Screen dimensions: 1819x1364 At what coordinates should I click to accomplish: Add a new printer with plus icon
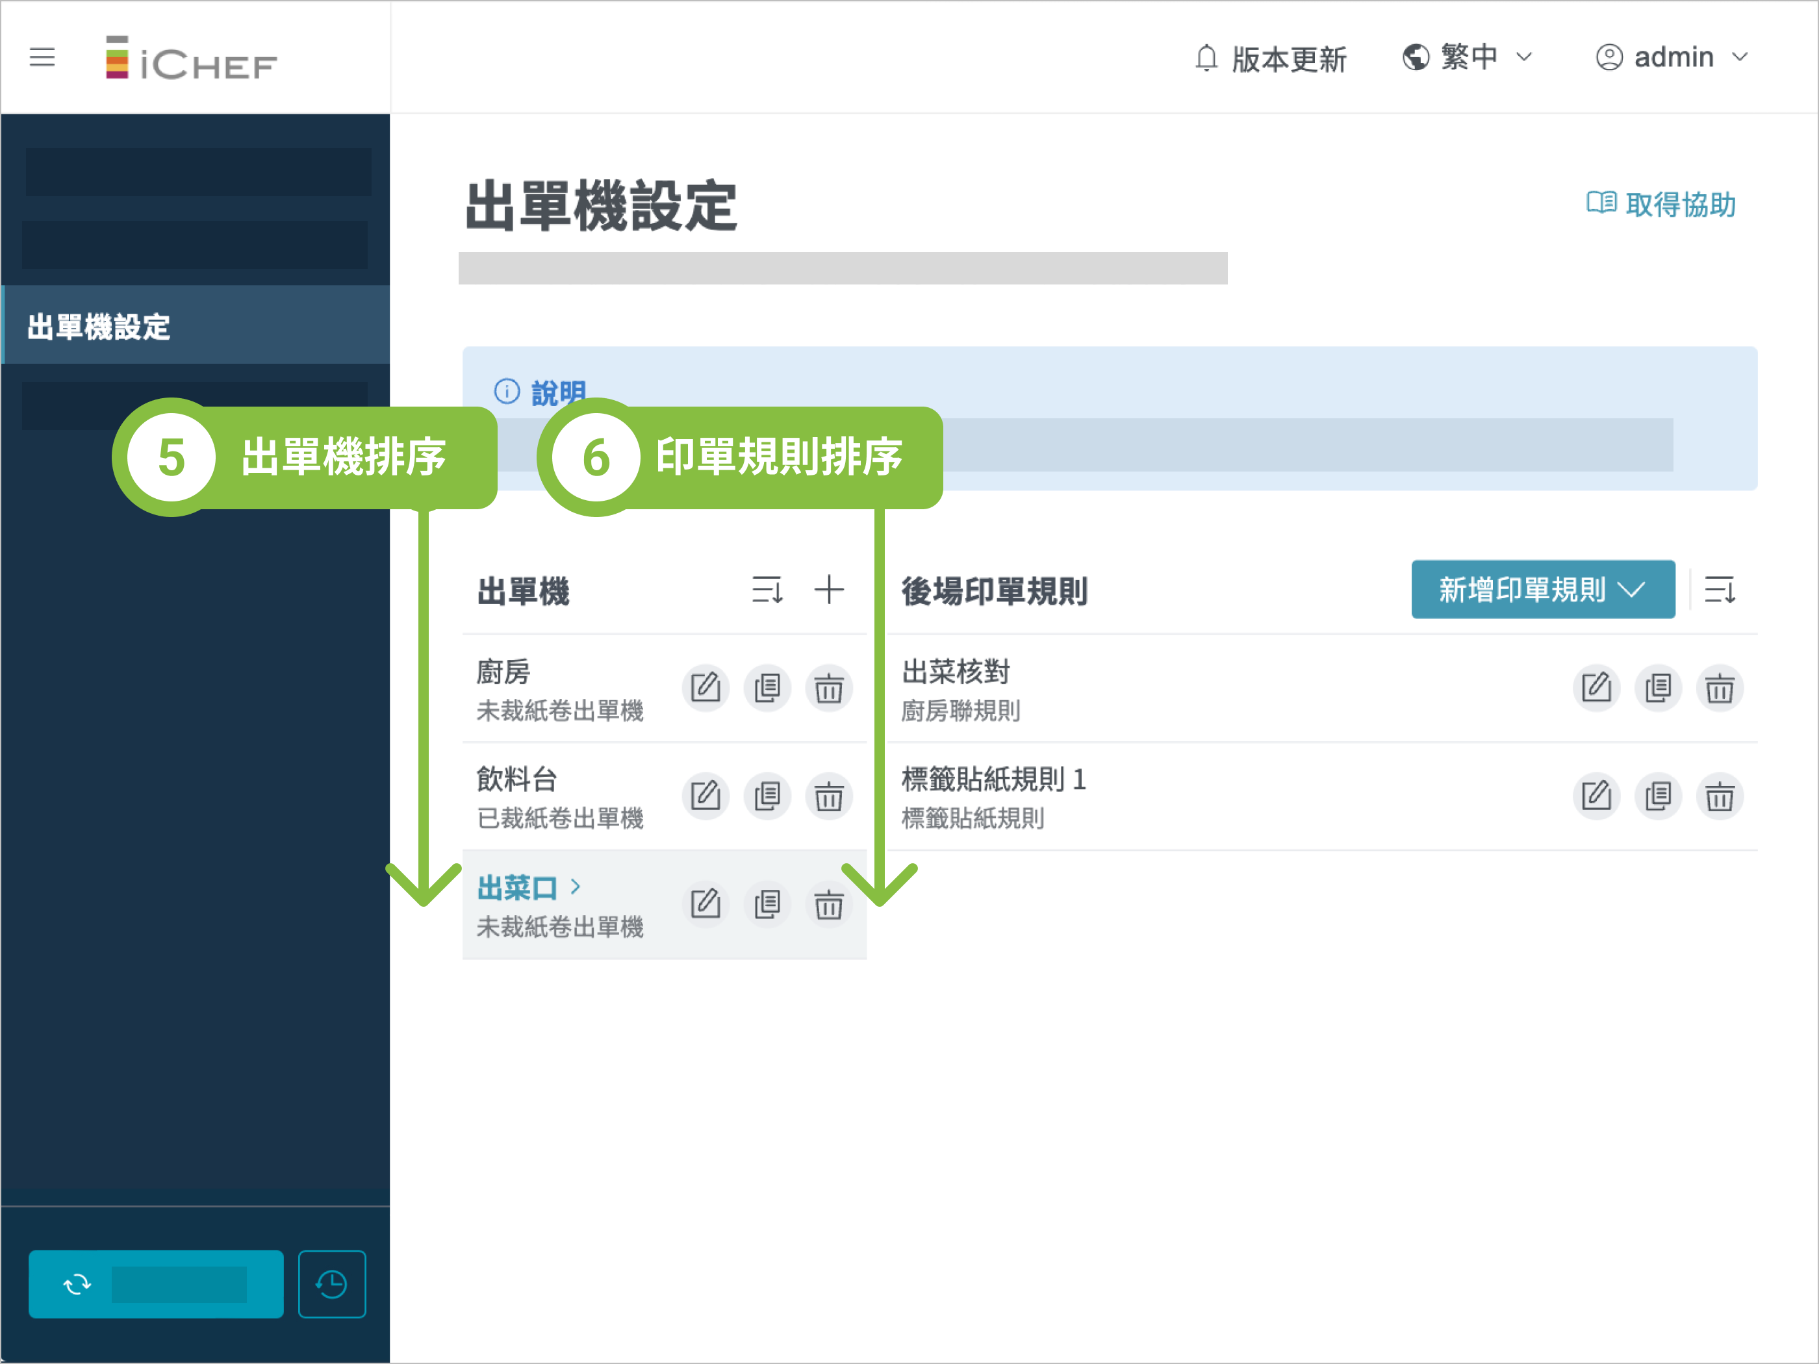point(829,590)
